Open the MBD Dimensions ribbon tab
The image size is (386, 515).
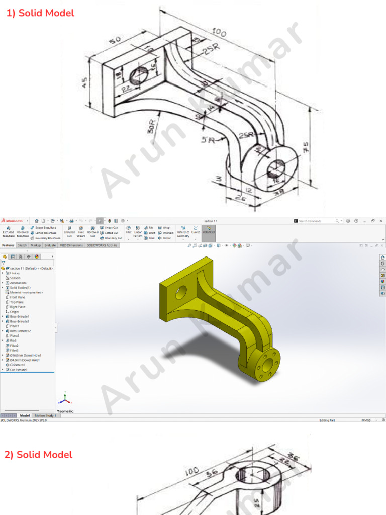pyautogui.click(x=71, y=245)
